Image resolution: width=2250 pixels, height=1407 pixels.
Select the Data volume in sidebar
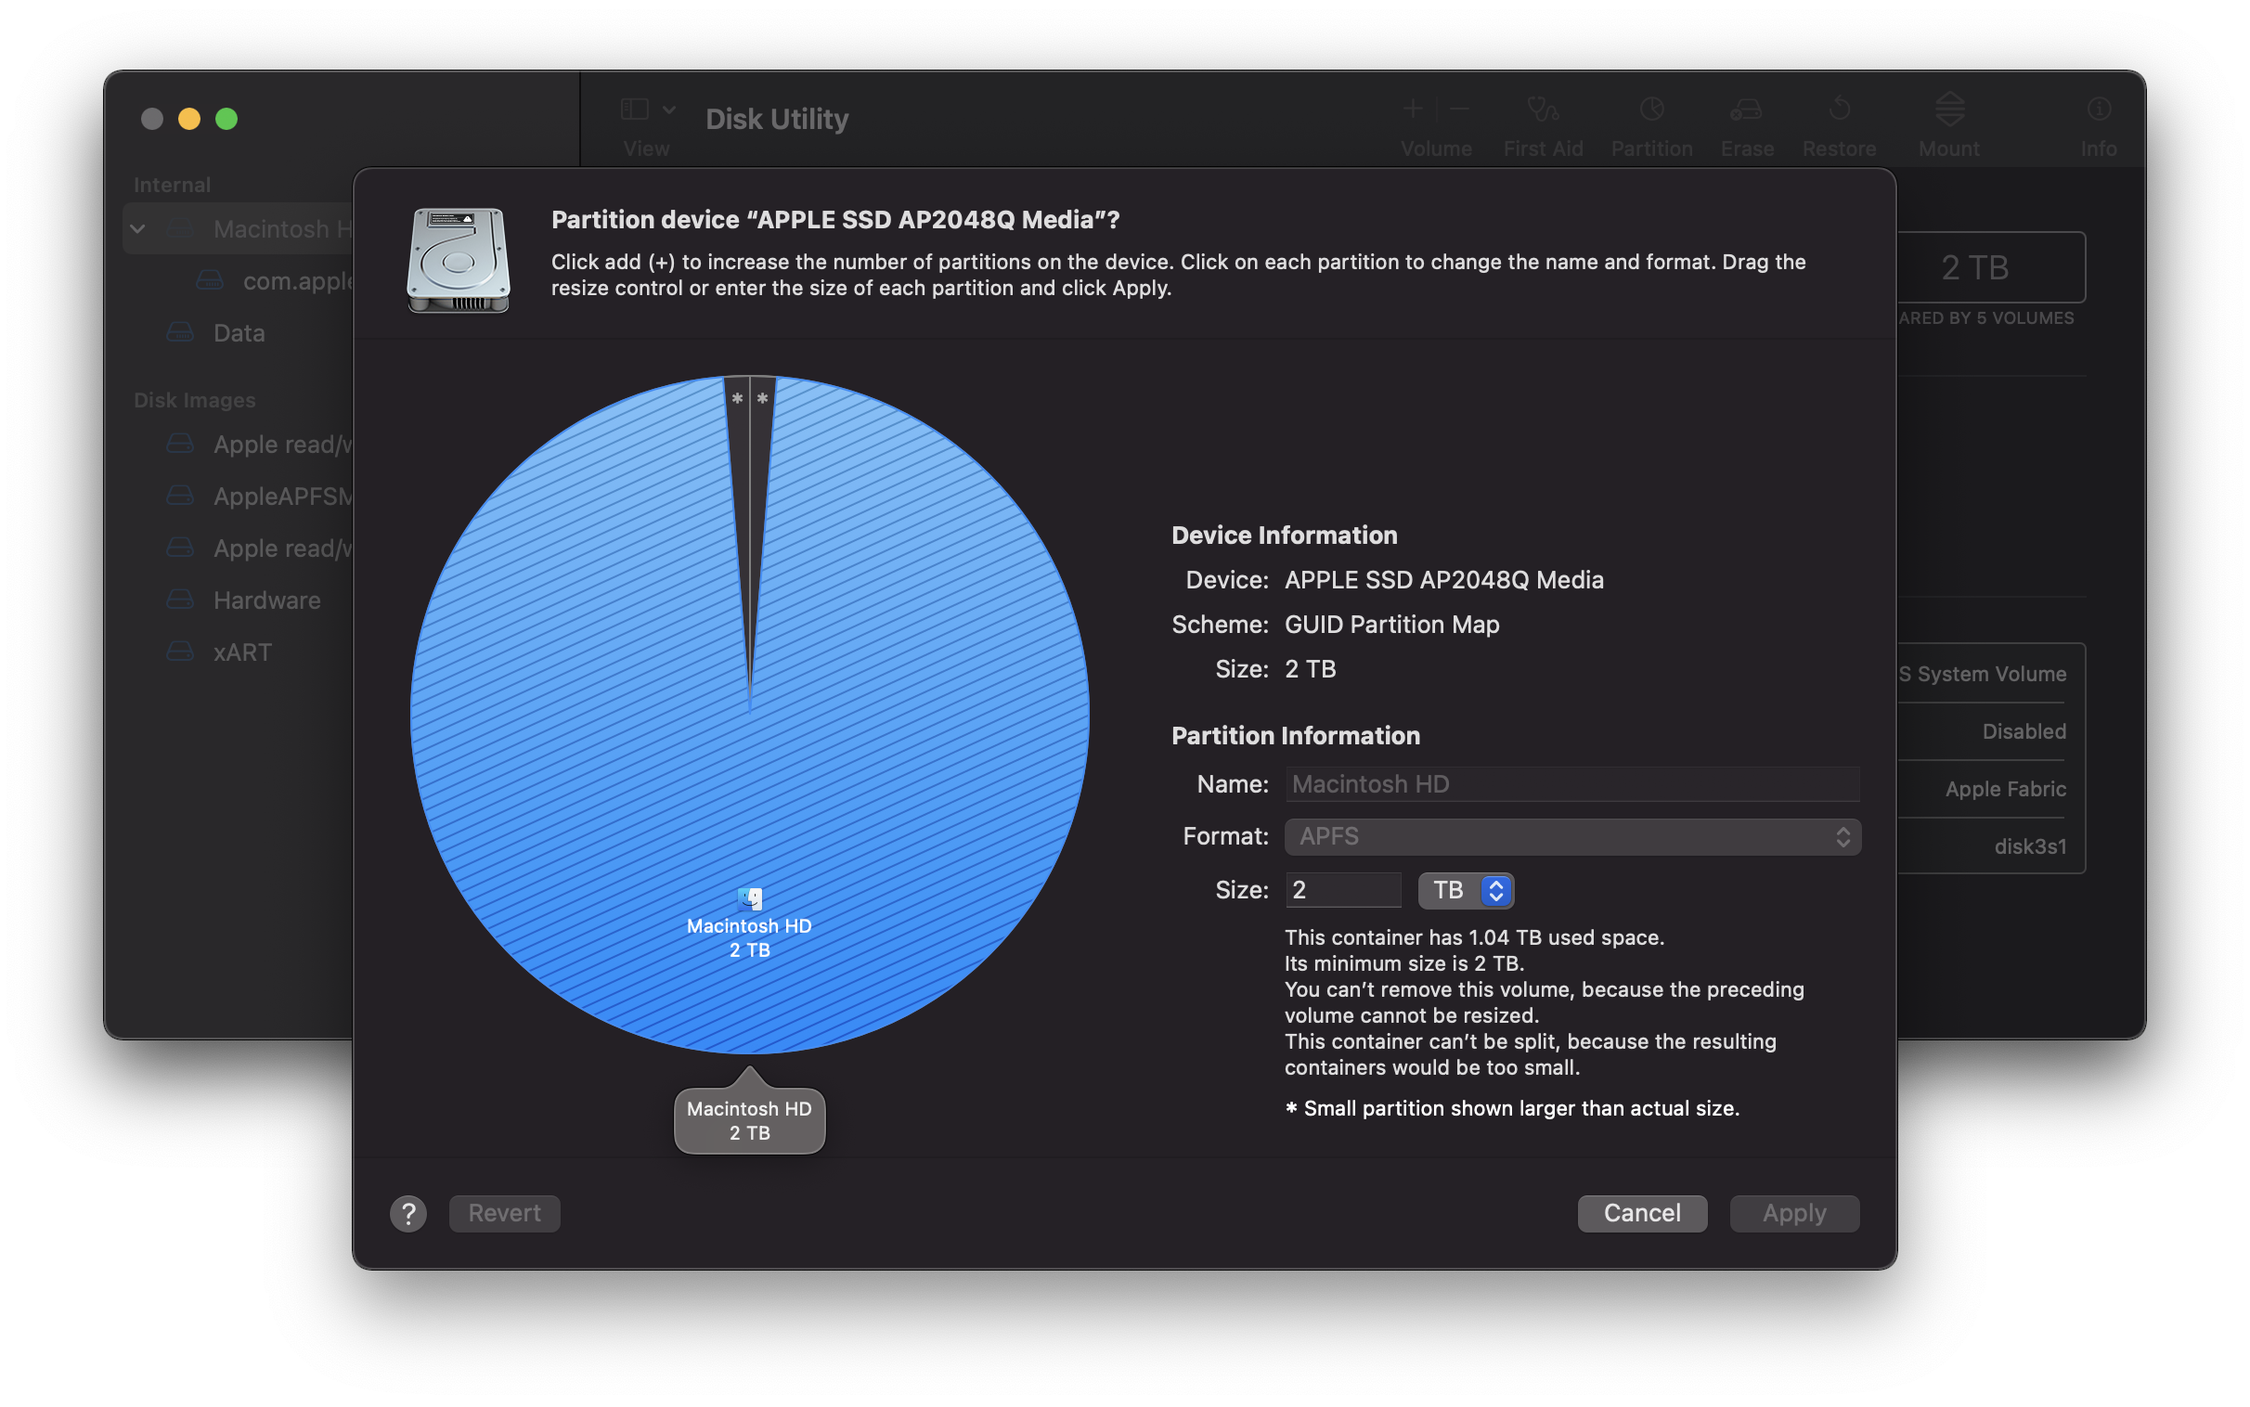click(x=239, y=333)
